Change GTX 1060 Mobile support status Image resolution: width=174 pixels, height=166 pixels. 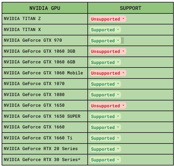pos(108,73)
